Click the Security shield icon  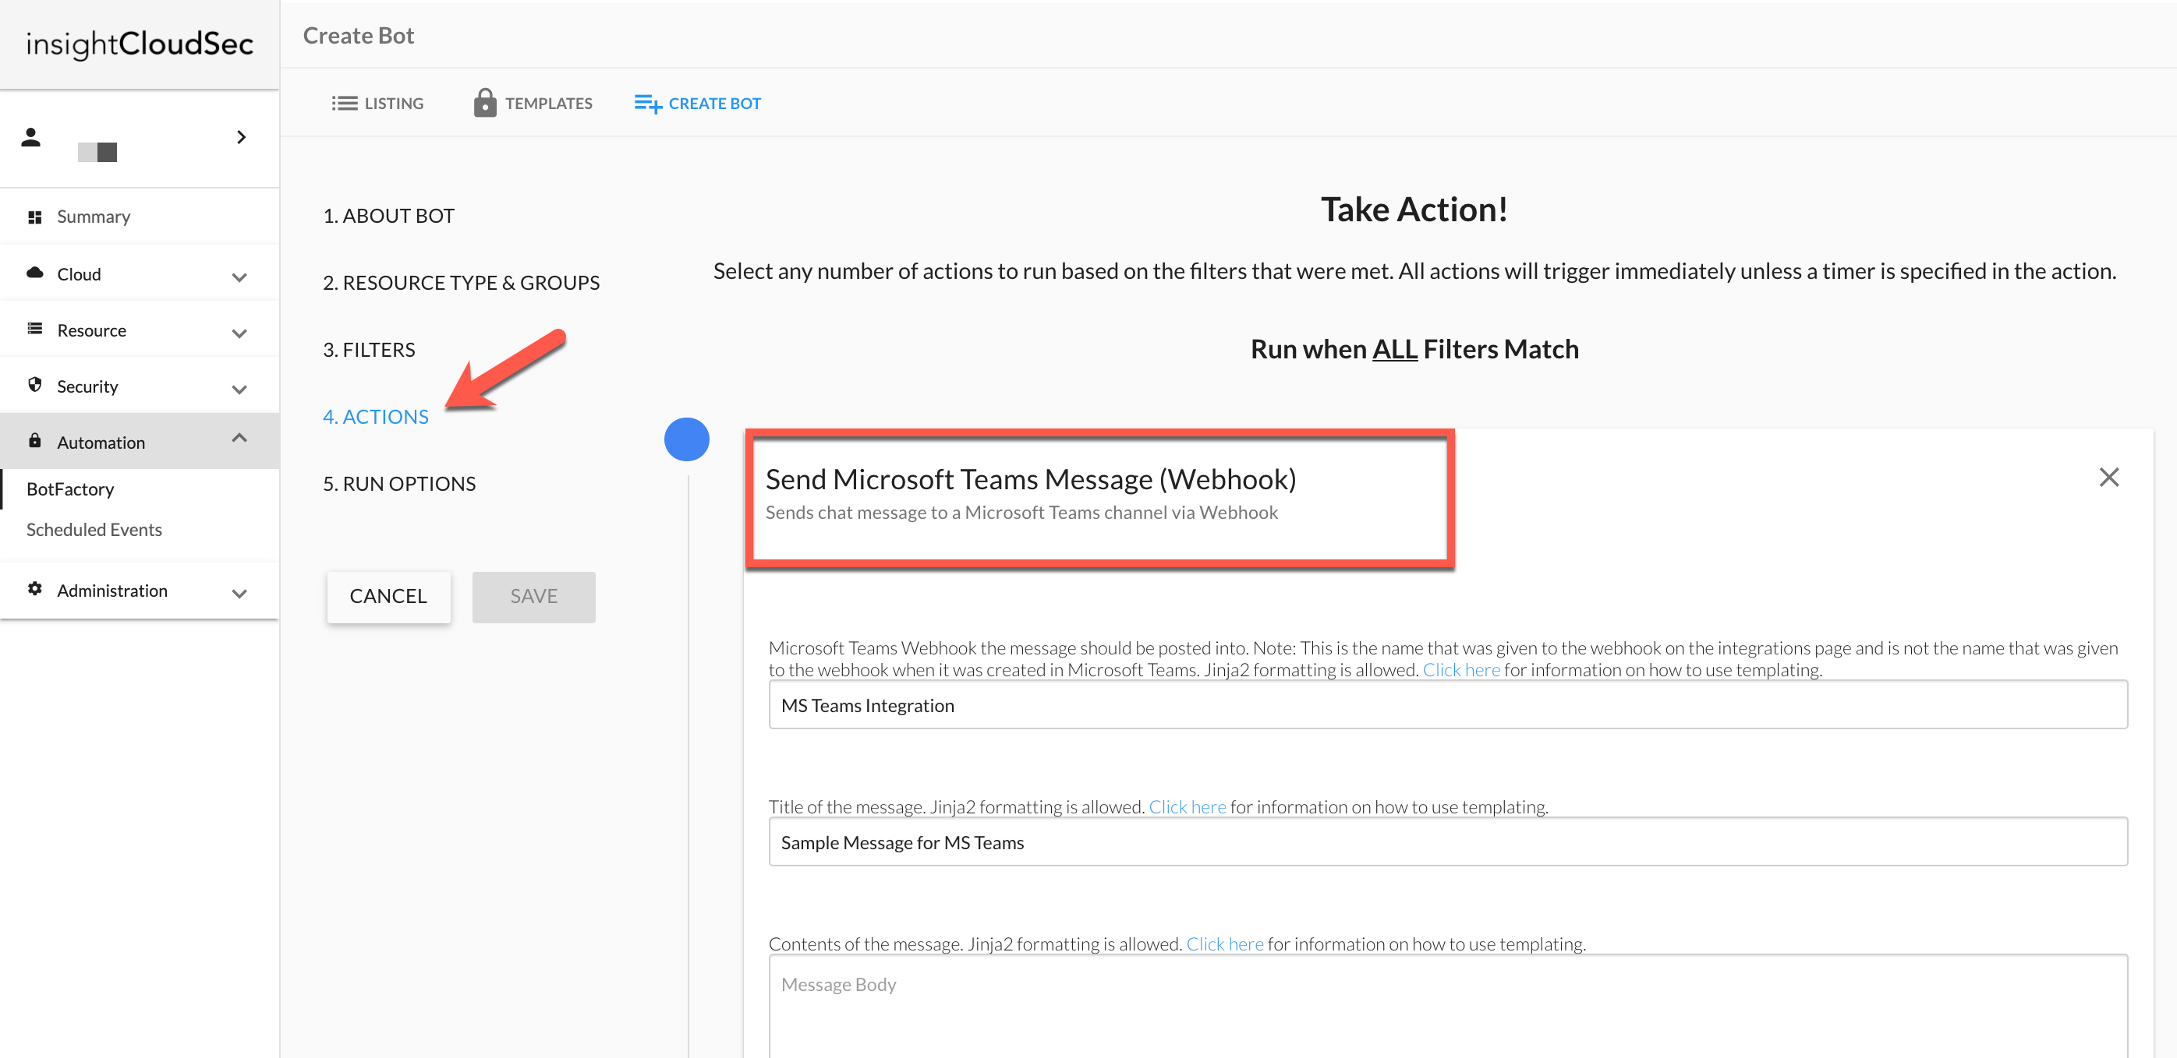[34, 384]
